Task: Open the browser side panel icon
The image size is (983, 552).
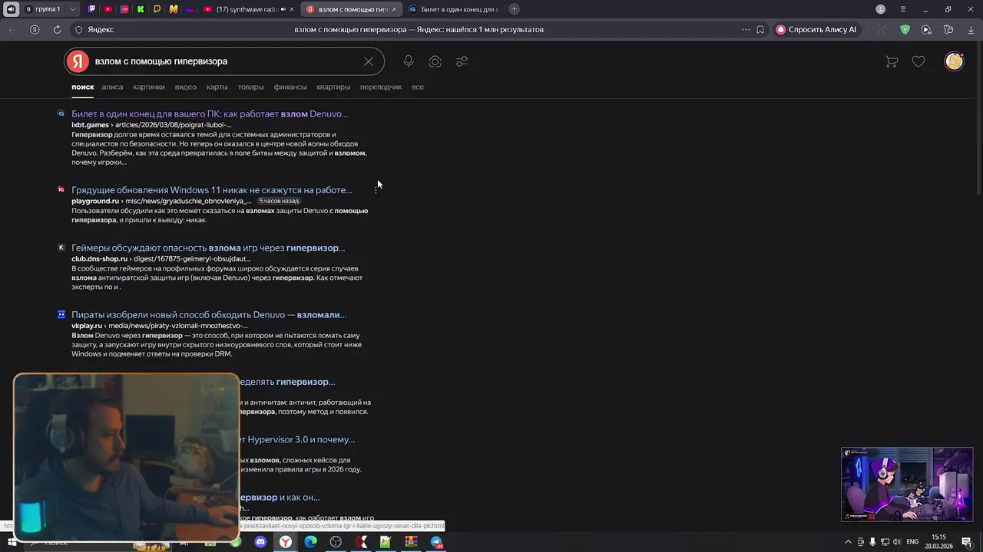Action: [x=948, y=29]
